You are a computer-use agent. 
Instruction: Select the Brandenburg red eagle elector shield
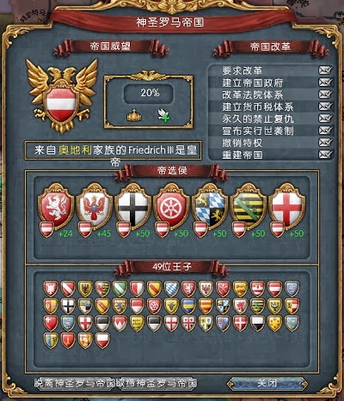tap(95, 205)
